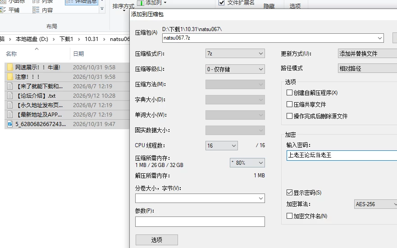Click password field containing 上老王论坛当老王
Screen dimensions: 397x248
pos(342,155)
